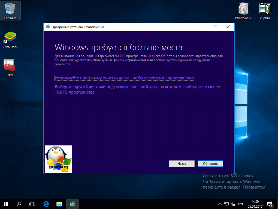Open File Explorer from the taskbar
Image resolution: width=278 pixels, height=209 pixels.
(59, 204)
